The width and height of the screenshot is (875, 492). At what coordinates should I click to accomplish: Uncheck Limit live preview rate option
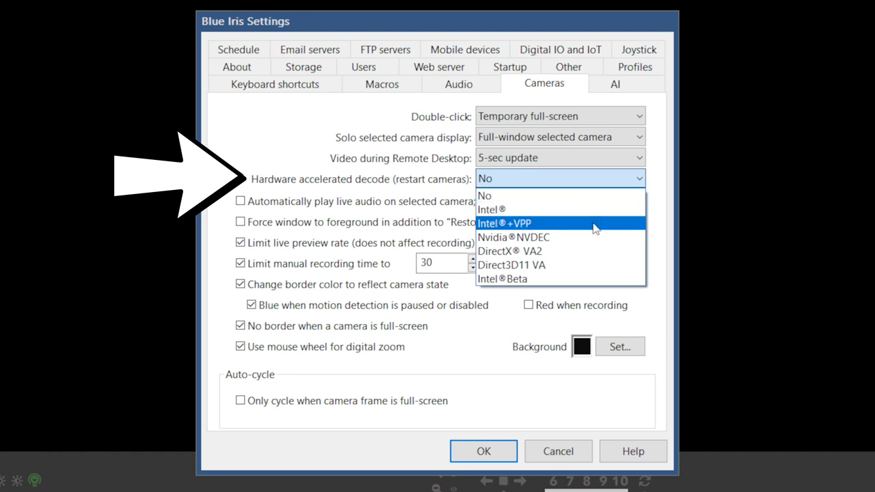pos(241,243)
